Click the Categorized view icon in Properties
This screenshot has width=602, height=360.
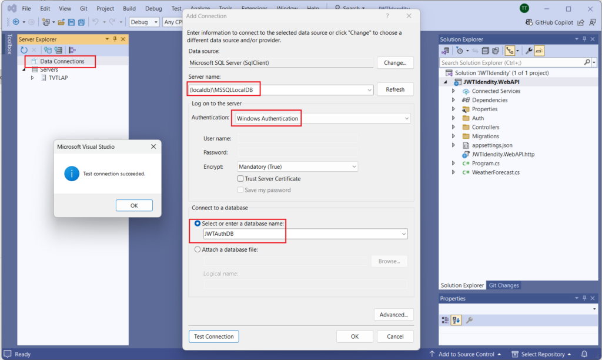pyautogui.click(x=446, y=320)
